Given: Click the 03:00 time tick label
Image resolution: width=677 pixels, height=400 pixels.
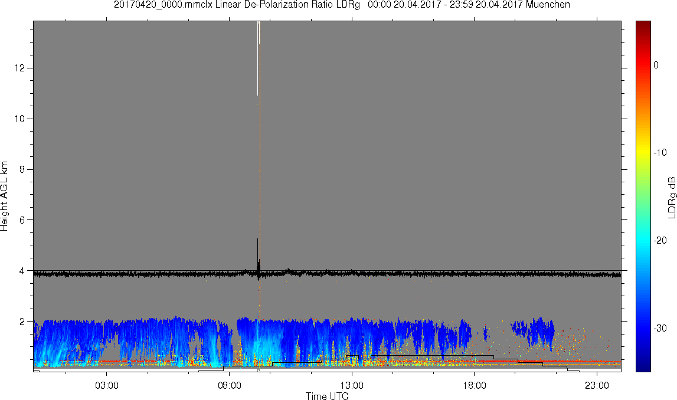Looking at the screenshot, I should coord(107,385).
